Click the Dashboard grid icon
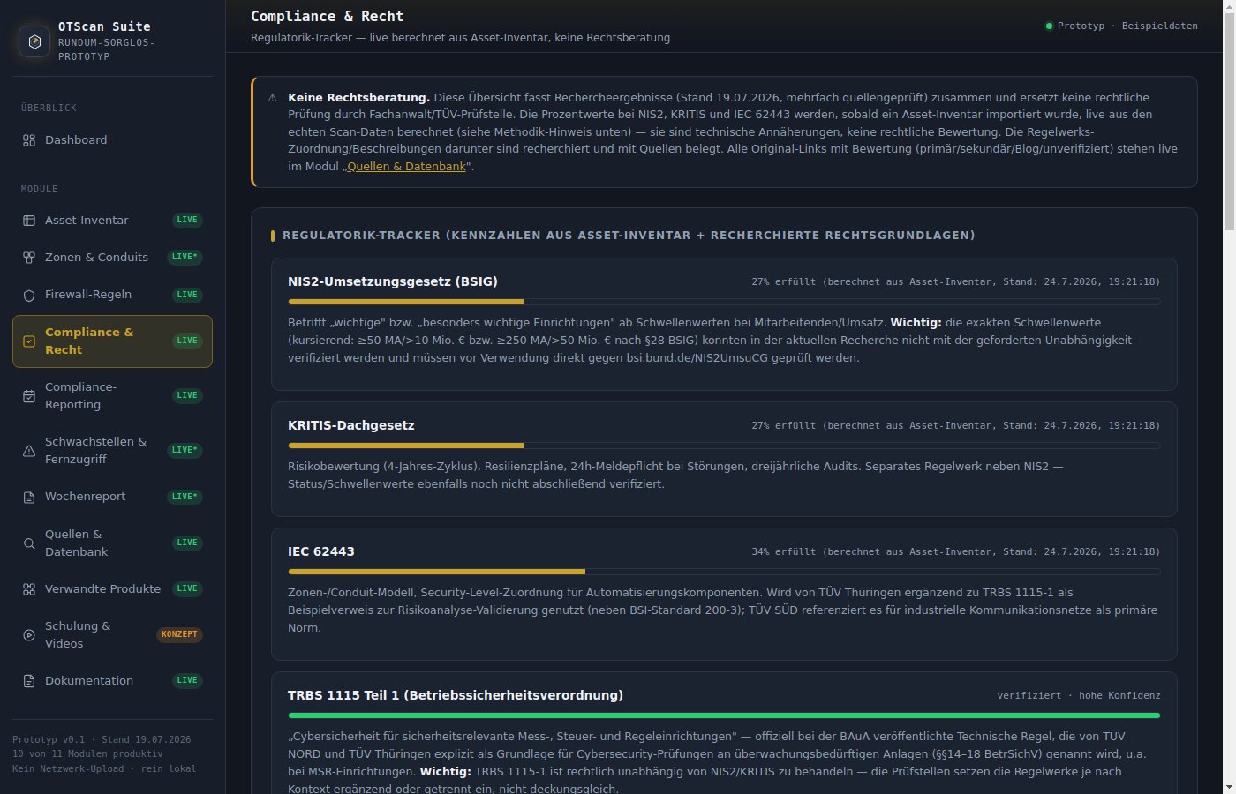This screenshot has height=794, width=1236. [x=29, y=140]
